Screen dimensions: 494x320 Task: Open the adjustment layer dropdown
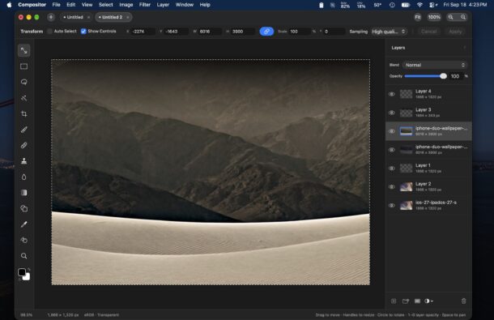point(428,301)
